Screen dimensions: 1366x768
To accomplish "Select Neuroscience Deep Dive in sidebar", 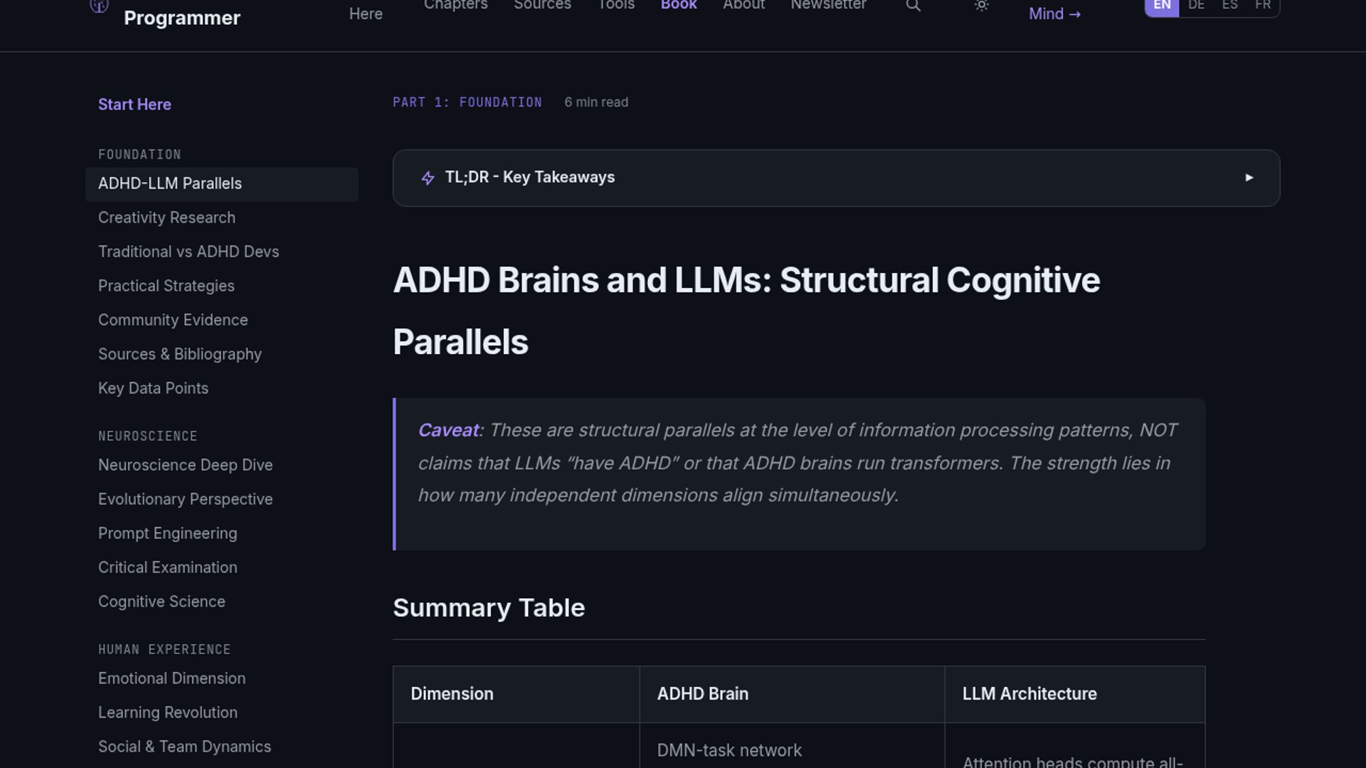I will click(x=185, y=465).
